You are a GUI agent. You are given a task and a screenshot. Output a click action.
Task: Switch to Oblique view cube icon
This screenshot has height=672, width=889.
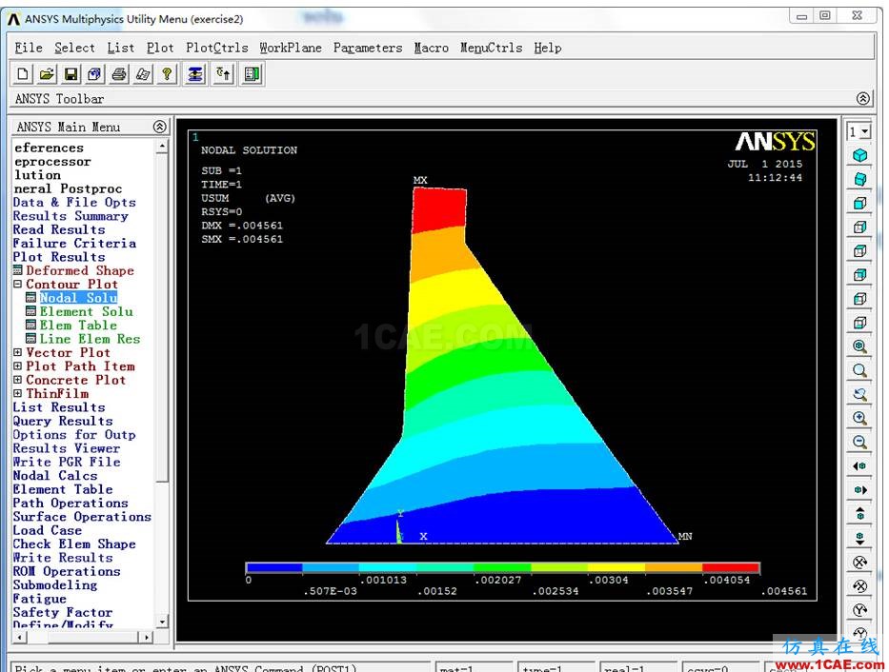[x=860, y=180]
